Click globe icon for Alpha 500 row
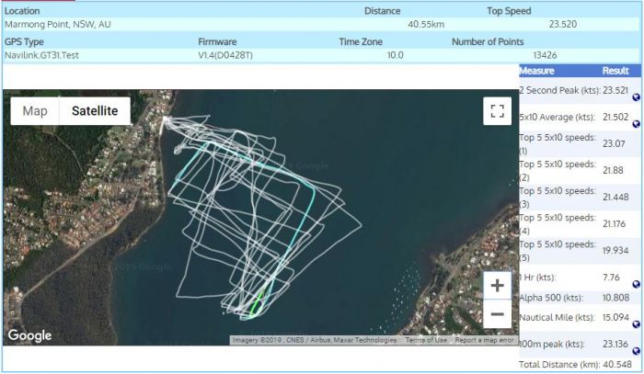644x374 pixels. (636, 303)
